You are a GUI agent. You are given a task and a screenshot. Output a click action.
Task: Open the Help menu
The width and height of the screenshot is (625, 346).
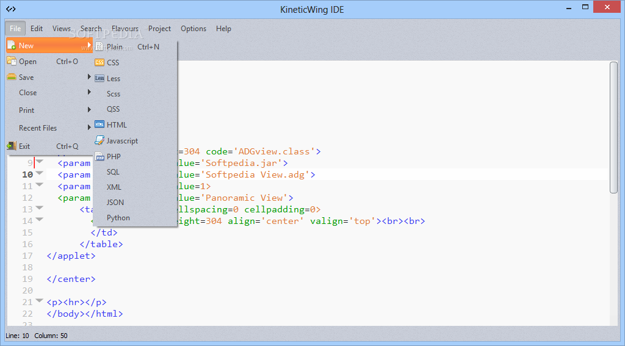click(x=223, y=28)
